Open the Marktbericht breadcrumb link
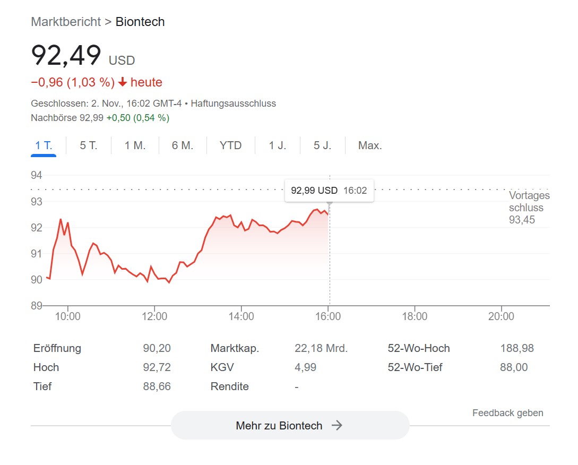578x465 pixels. (66, 22)
